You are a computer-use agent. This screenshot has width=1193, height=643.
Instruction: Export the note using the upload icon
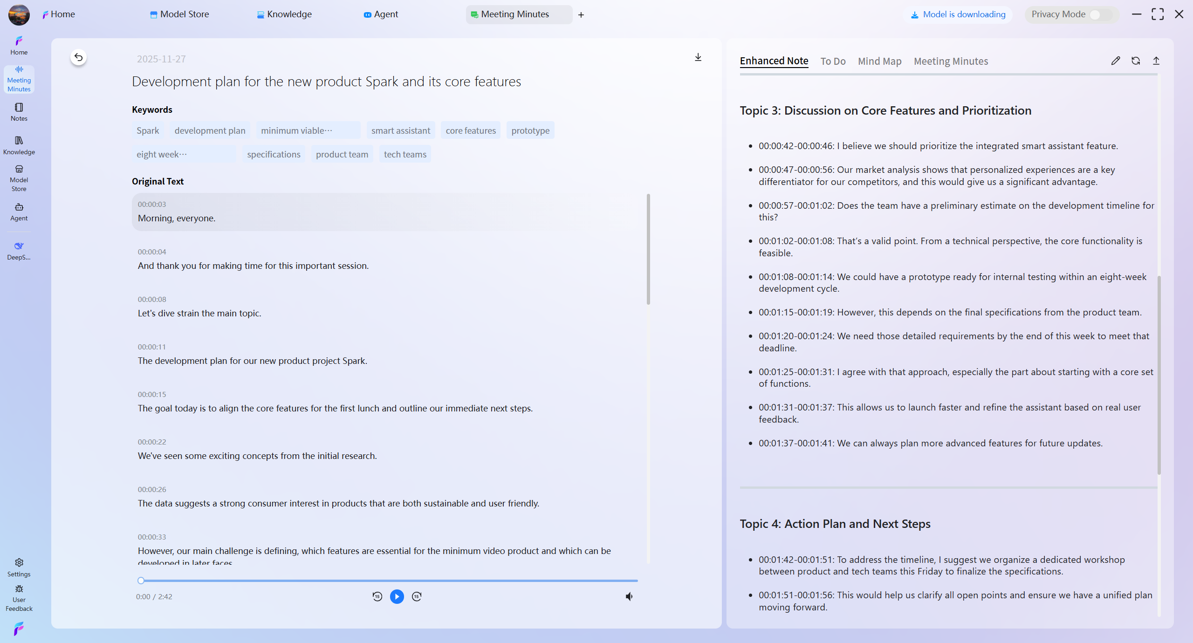[x=1157, y=61]
